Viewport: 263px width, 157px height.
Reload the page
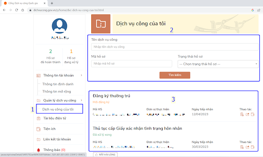(16, 10)
